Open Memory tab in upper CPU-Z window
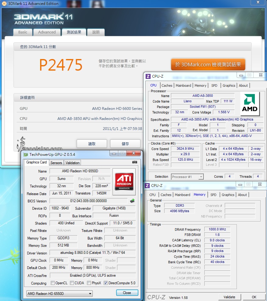Screen dimensions: 267x301 pyautogui.click(x=200, y=86)
